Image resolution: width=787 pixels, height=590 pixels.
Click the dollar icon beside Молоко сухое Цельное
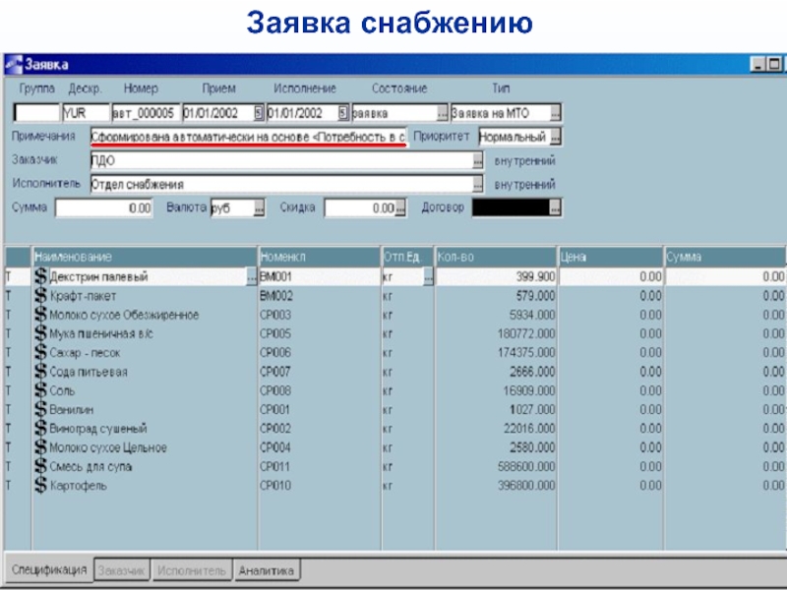(40, 447)
